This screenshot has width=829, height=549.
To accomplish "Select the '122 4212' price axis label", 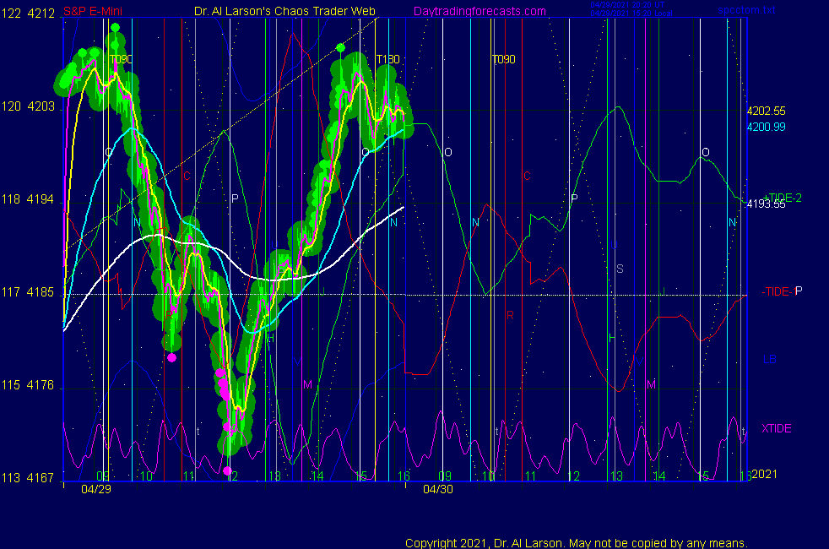I will [28, 14].
